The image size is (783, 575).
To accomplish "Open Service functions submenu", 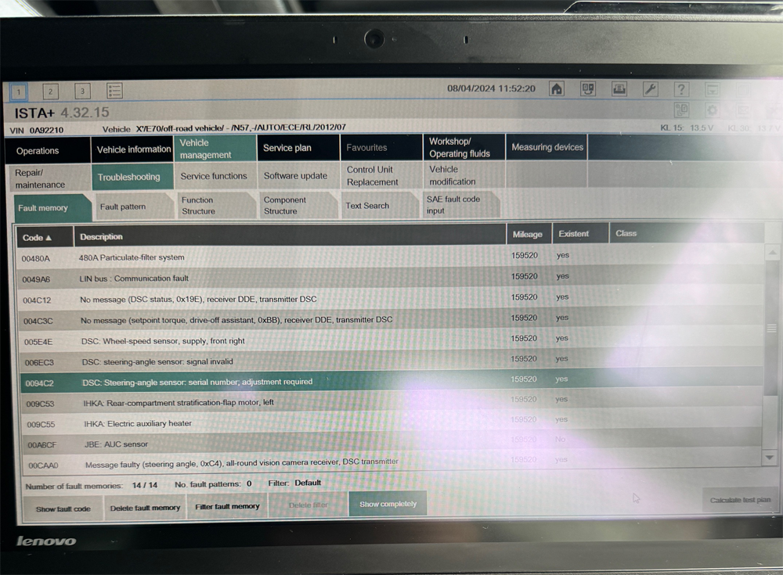I will click(x=215, y=176).
